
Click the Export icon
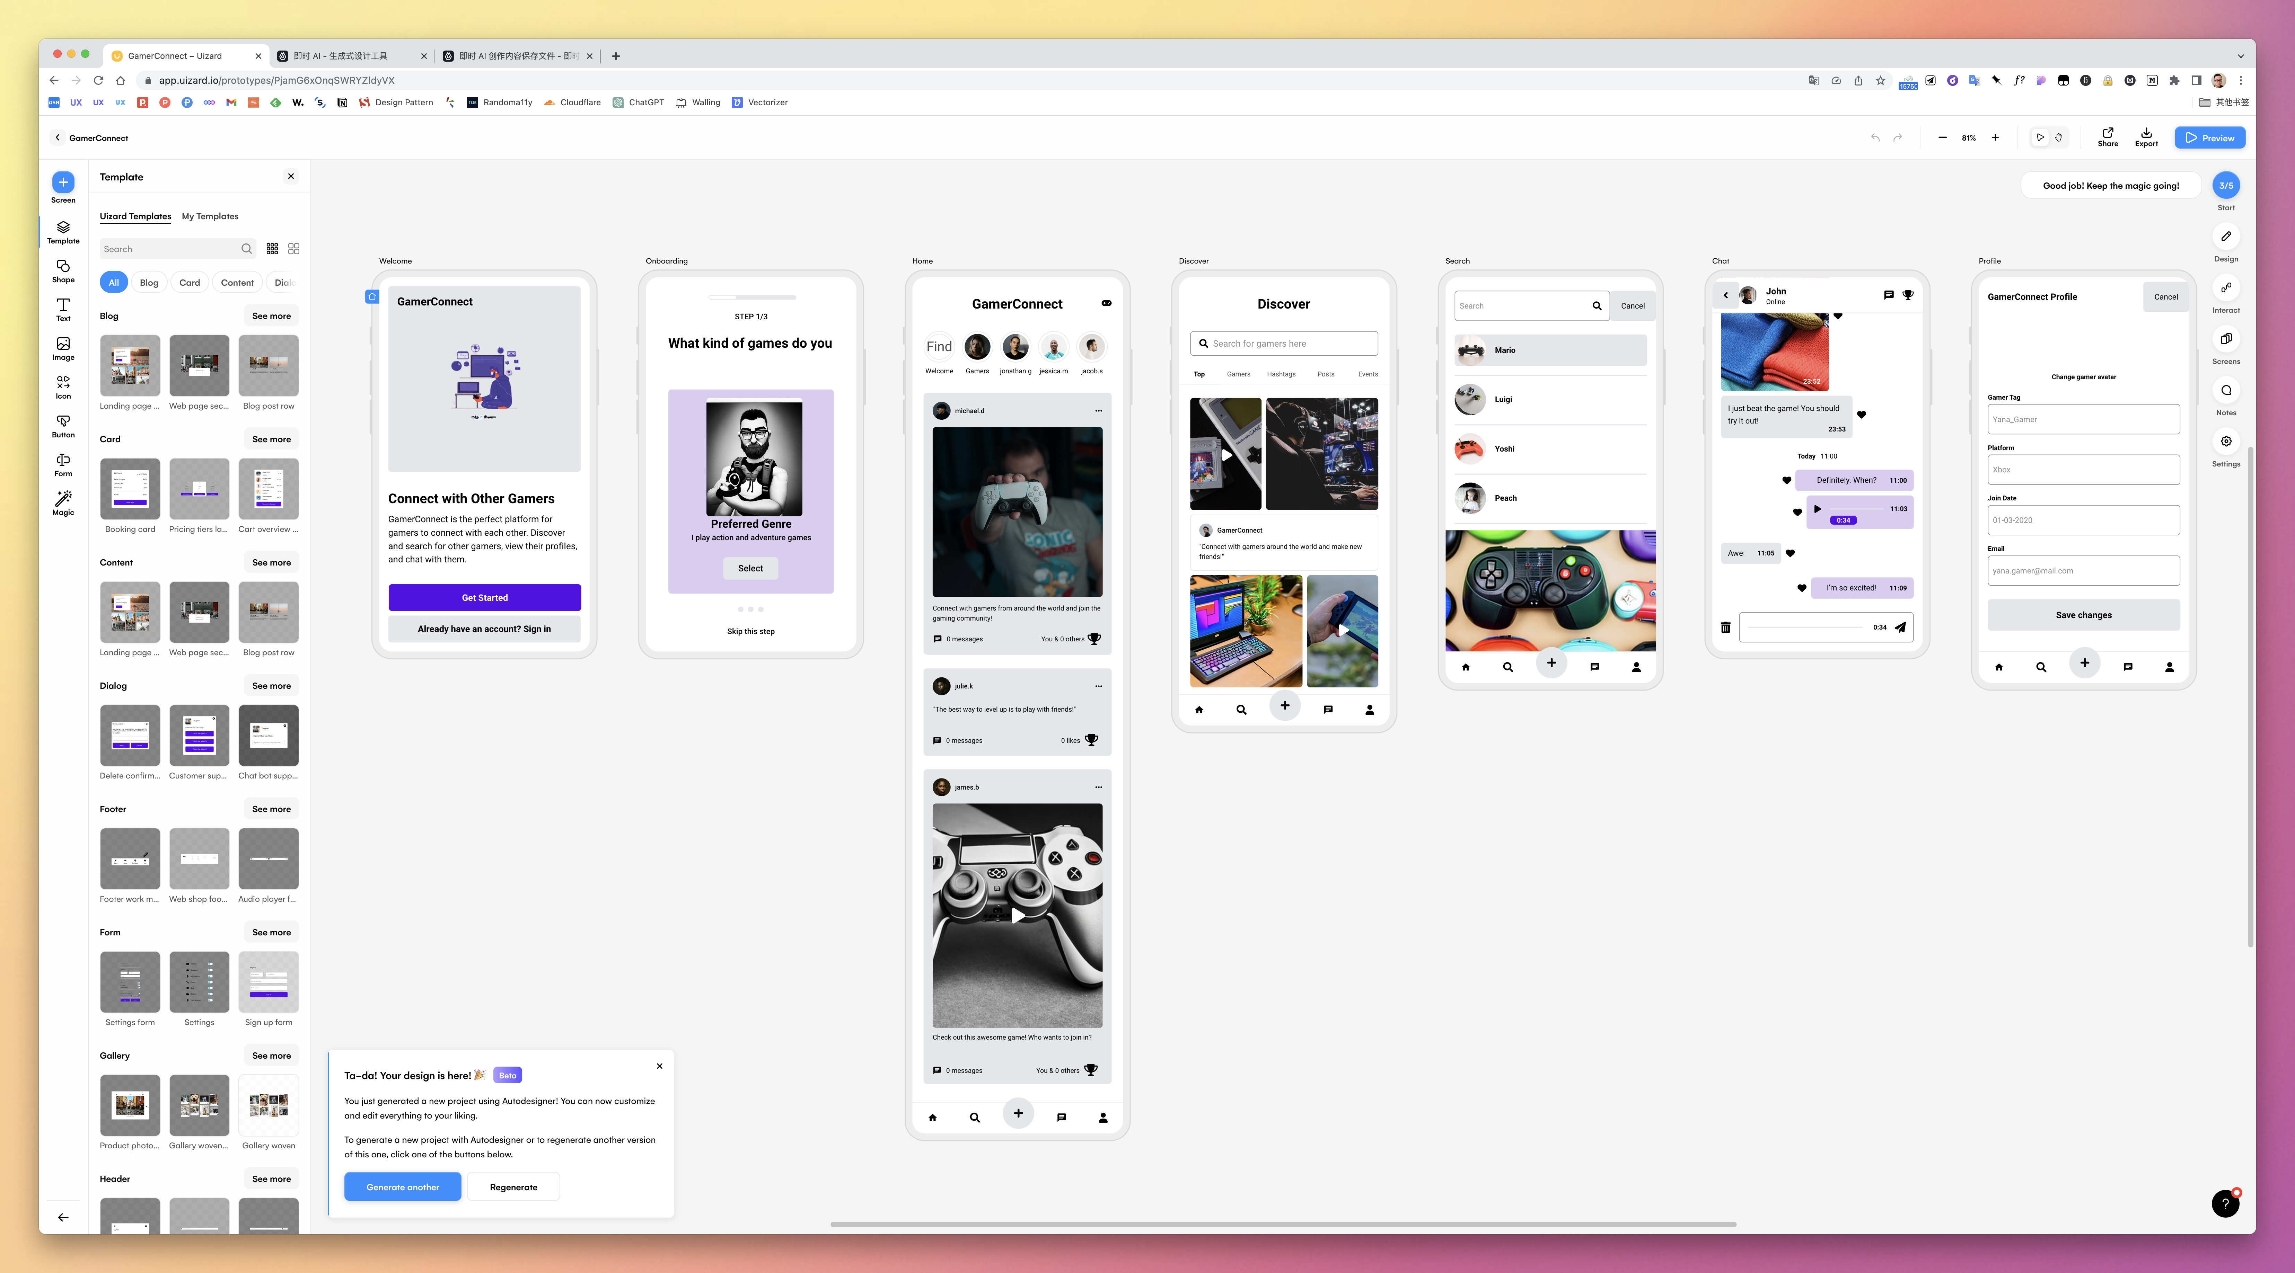(x=2146, y=137)
